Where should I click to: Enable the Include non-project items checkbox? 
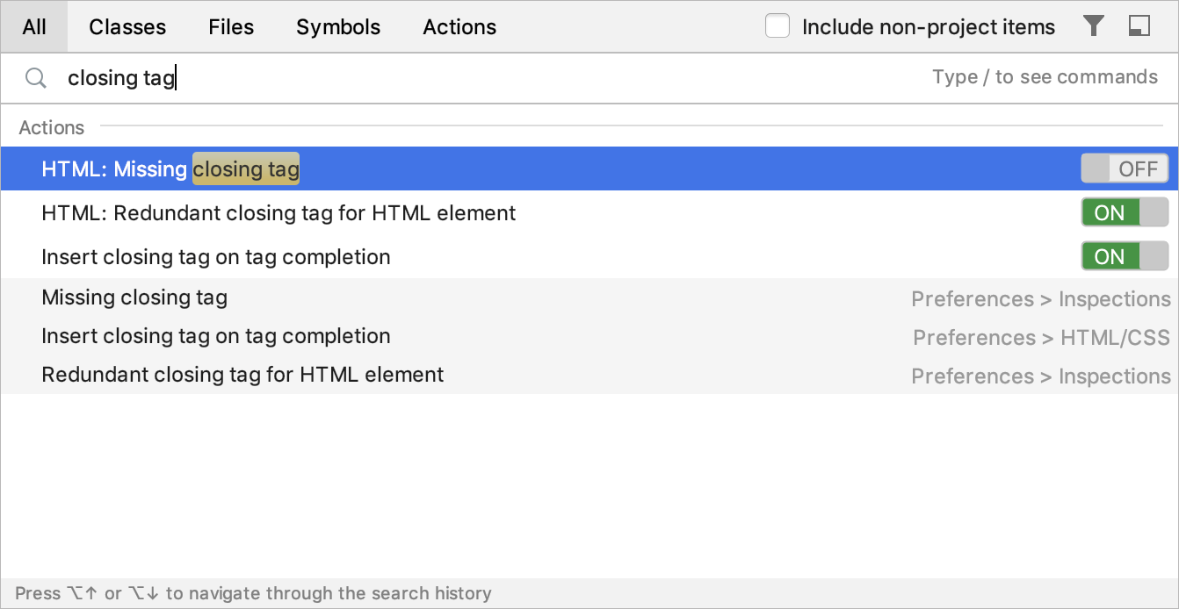(777, 26)
